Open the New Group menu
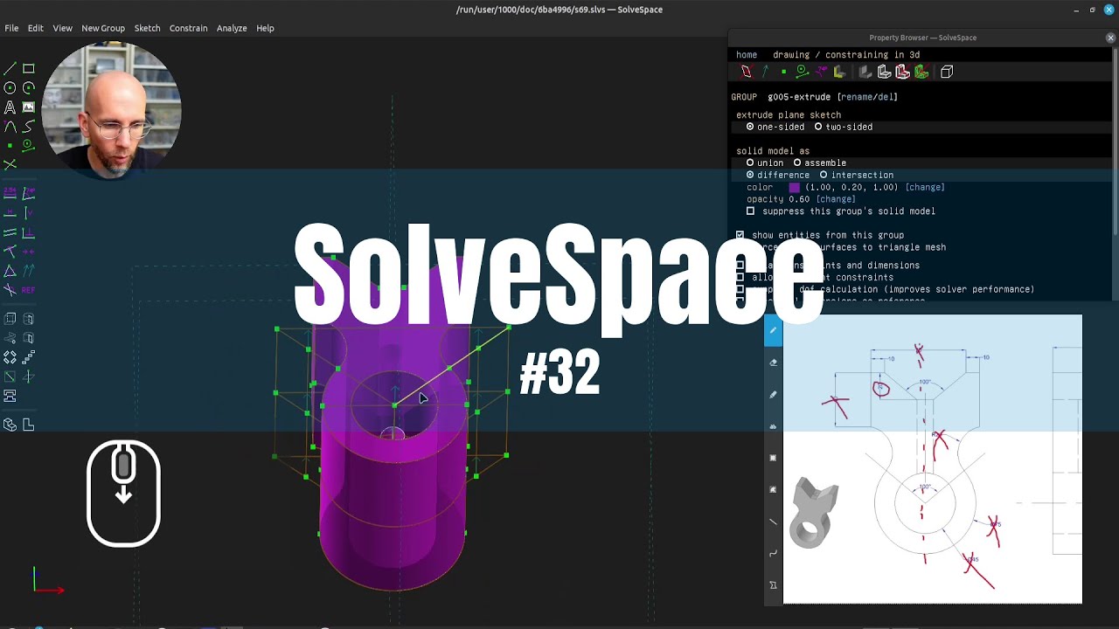This screenshot has height=629, width=1119. click(103, 28)
